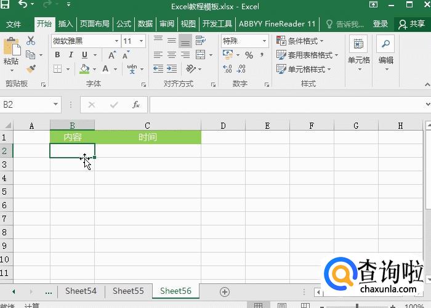Click the Copy icon
The image size is (431, 308).
(x=31, y=55)
